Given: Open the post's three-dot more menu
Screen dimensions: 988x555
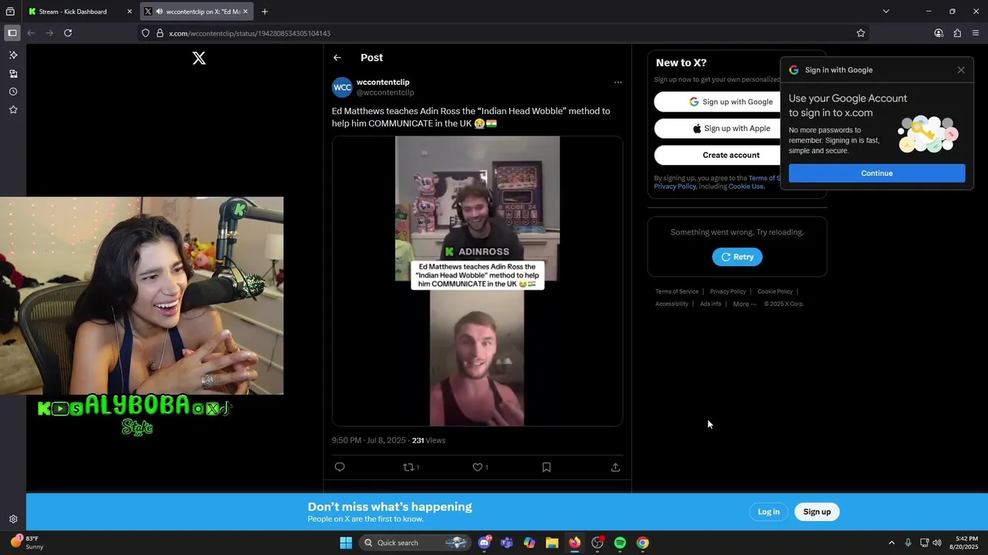Looking at the screenshot, I should pos(617,82).
